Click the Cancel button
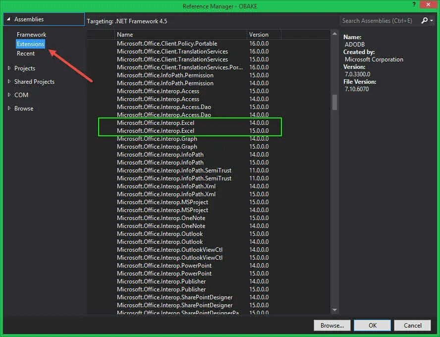This screenshot has width=440, height=337. click(x=412, y=325)
